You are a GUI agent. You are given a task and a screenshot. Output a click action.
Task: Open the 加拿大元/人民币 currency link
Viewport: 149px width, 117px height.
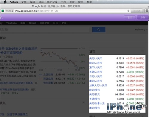(98, 85)
